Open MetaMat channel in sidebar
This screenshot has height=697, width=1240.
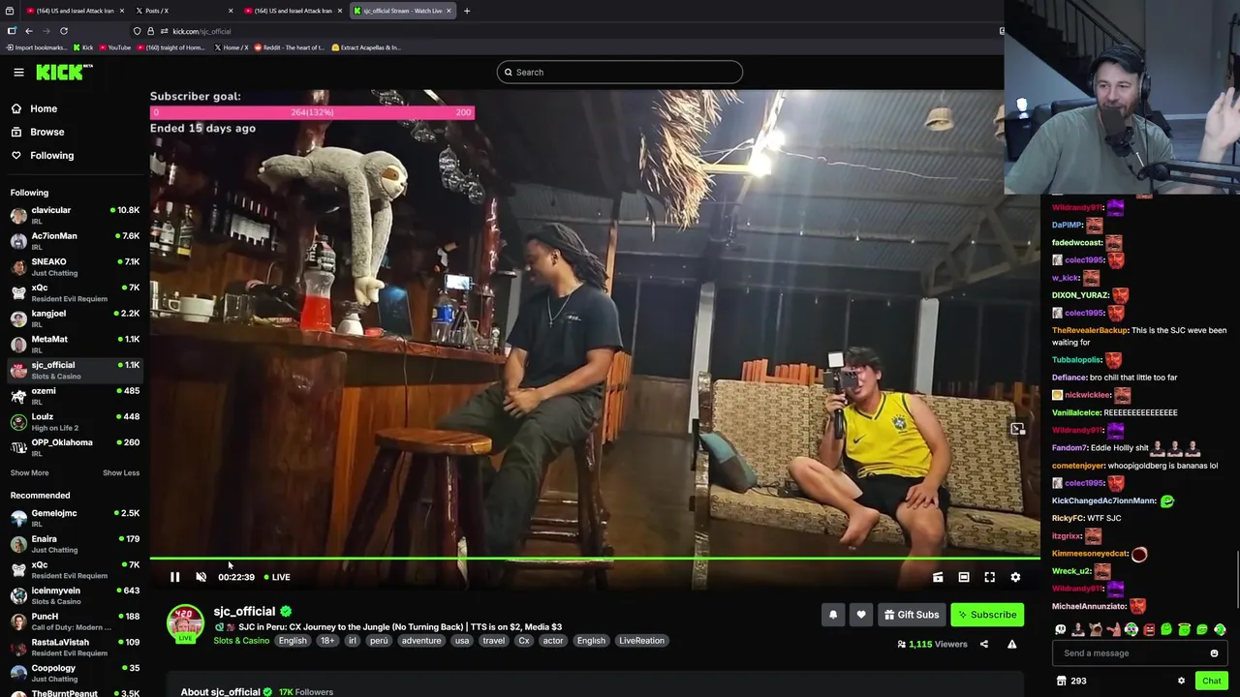75,344
